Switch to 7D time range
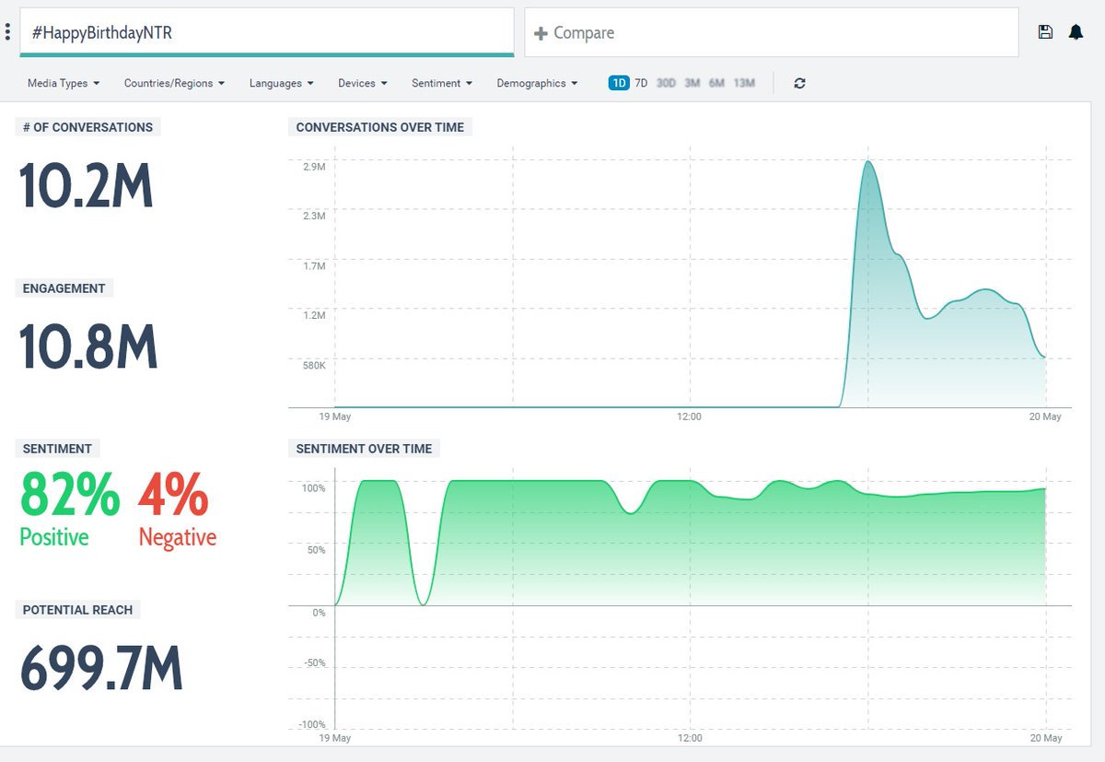Screen dimensions: 1105x762 641,83
